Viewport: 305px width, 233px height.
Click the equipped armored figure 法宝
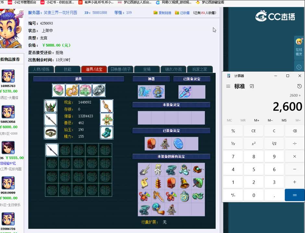165,144
